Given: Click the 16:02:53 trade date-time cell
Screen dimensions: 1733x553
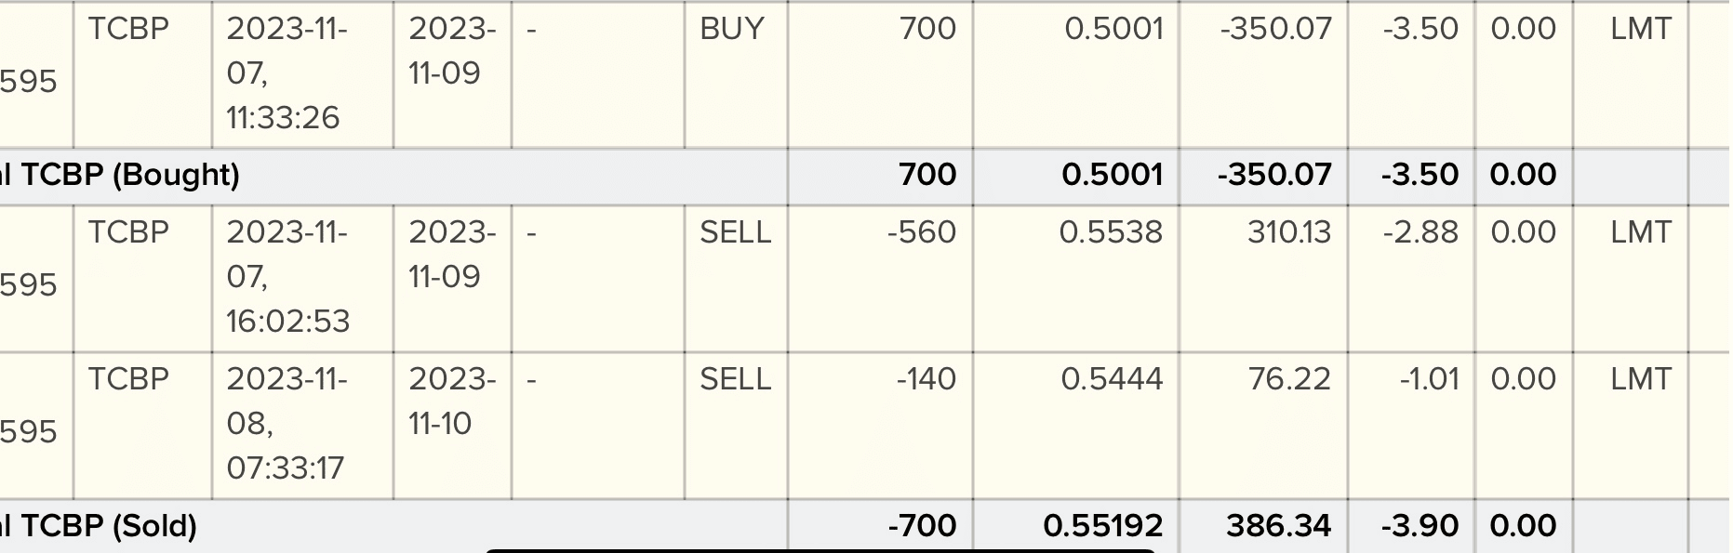Looking at the screenshot, I should 287,277.
